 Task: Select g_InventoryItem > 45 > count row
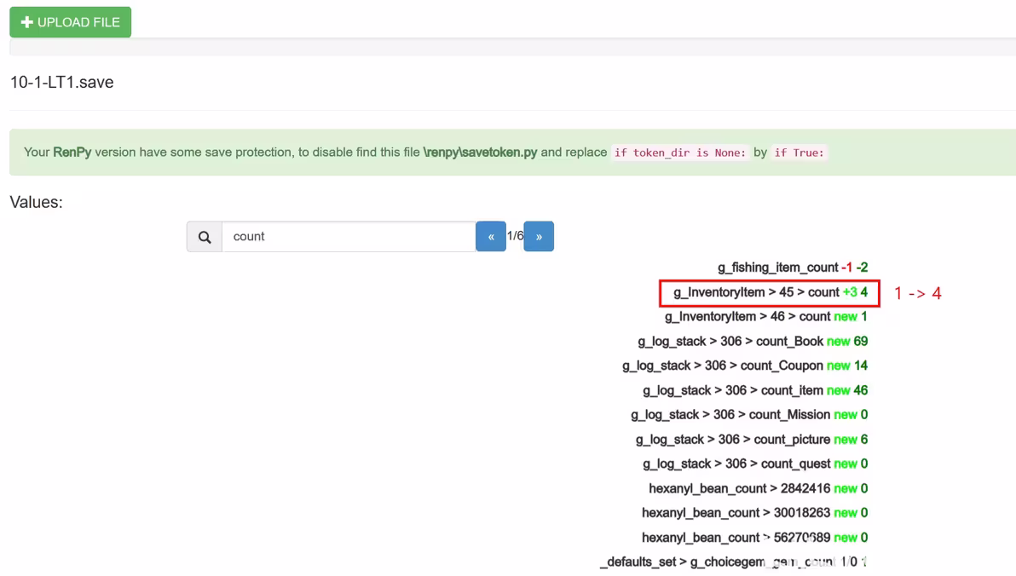click(770, 292)
